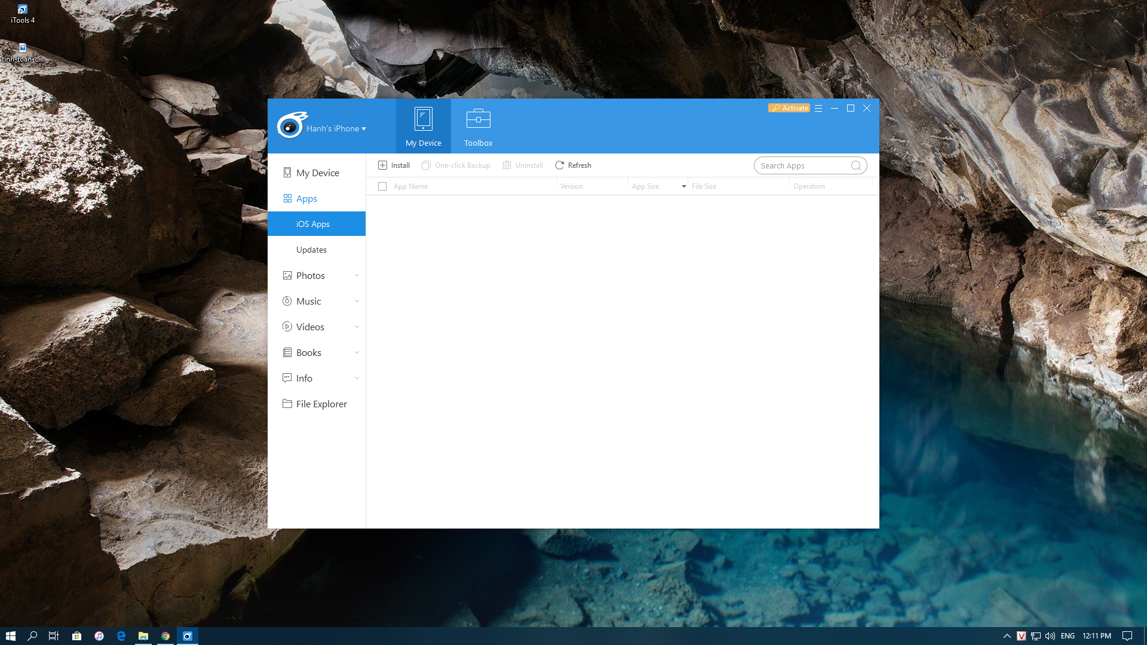
Task: Show hidden system tray icons
Action: (1007, 636)
